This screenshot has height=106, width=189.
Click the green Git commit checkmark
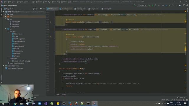[x=170, y=5]
